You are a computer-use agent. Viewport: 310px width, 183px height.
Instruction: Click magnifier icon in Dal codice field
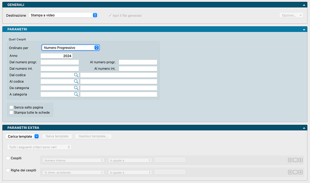click(76, 75)
